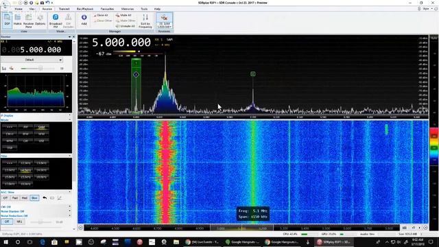
Task: Open the Matrix view
Action: point(17,20)
